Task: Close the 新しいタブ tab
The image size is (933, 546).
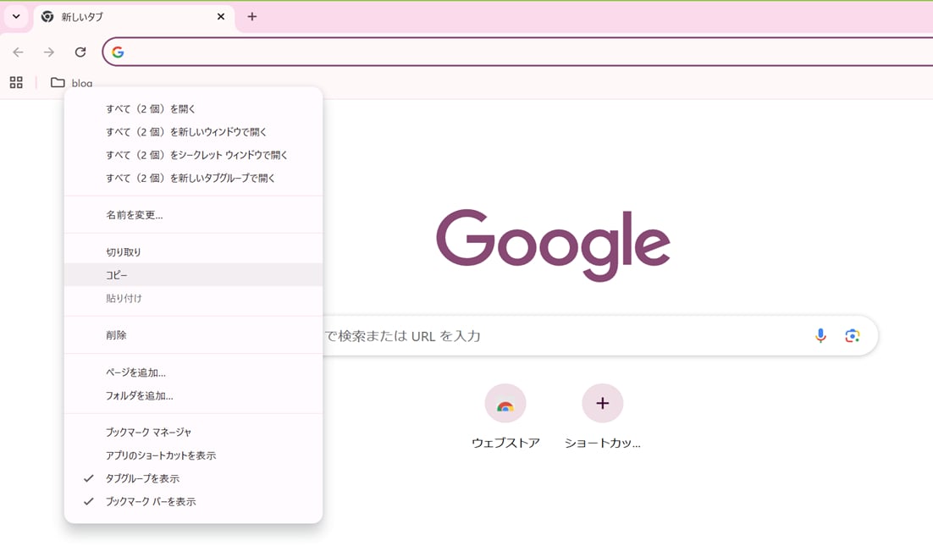Action: click(x=221, y=17)
